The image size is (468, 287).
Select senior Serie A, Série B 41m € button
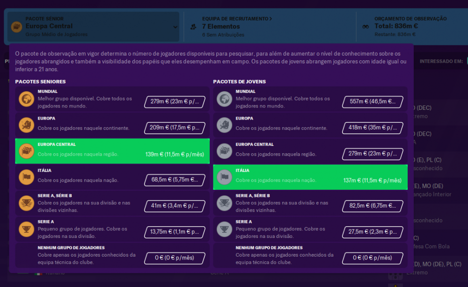point(175,206)
